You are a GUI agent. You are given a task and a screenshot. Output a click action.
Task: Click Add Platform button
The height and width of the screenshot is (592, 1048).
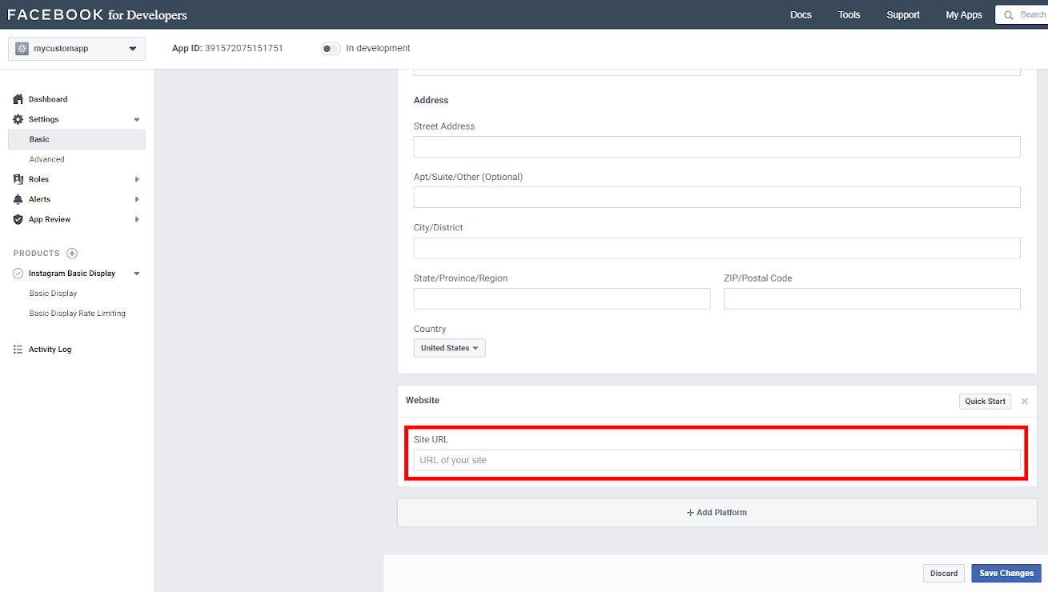click(717, 513)
